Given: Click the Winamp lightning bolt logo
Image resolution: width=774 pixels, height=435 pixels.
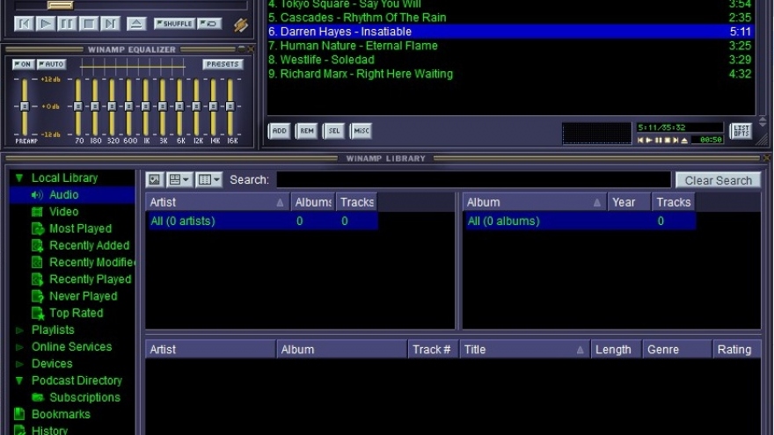Looking at the screenshot, I should (x=240, y=25).
